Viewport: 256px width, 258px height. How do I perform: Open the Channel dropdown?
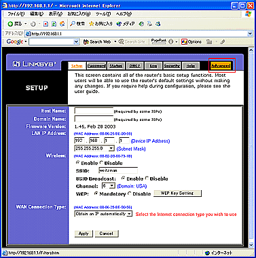tap(109, 186)
